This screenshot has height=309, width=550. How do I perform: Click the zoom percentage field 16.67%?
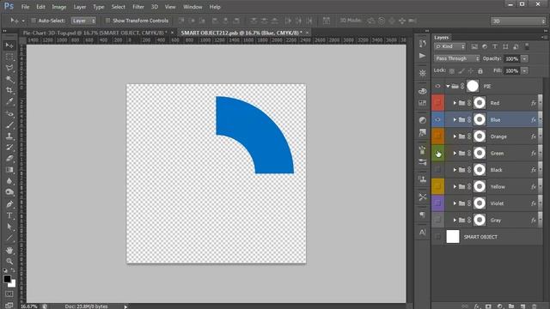29,306
